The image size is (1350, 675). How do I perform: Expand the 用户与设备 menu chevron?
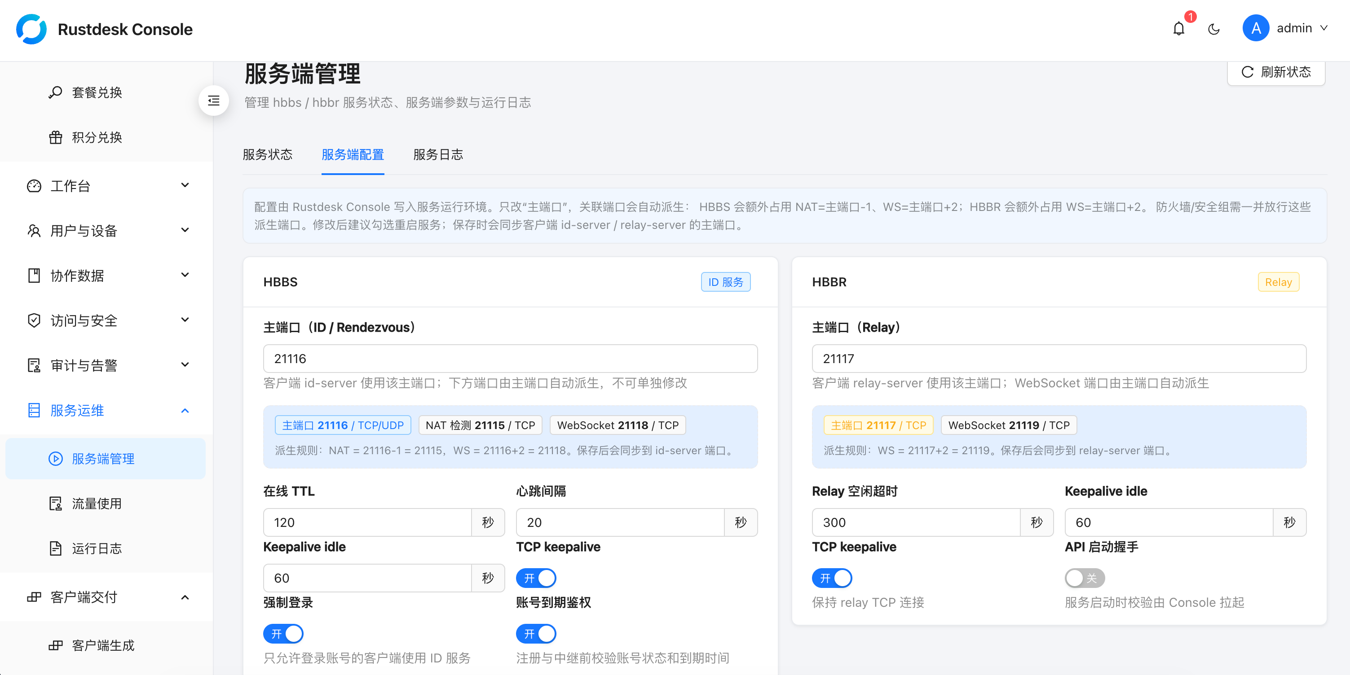(x=185, y=230)
